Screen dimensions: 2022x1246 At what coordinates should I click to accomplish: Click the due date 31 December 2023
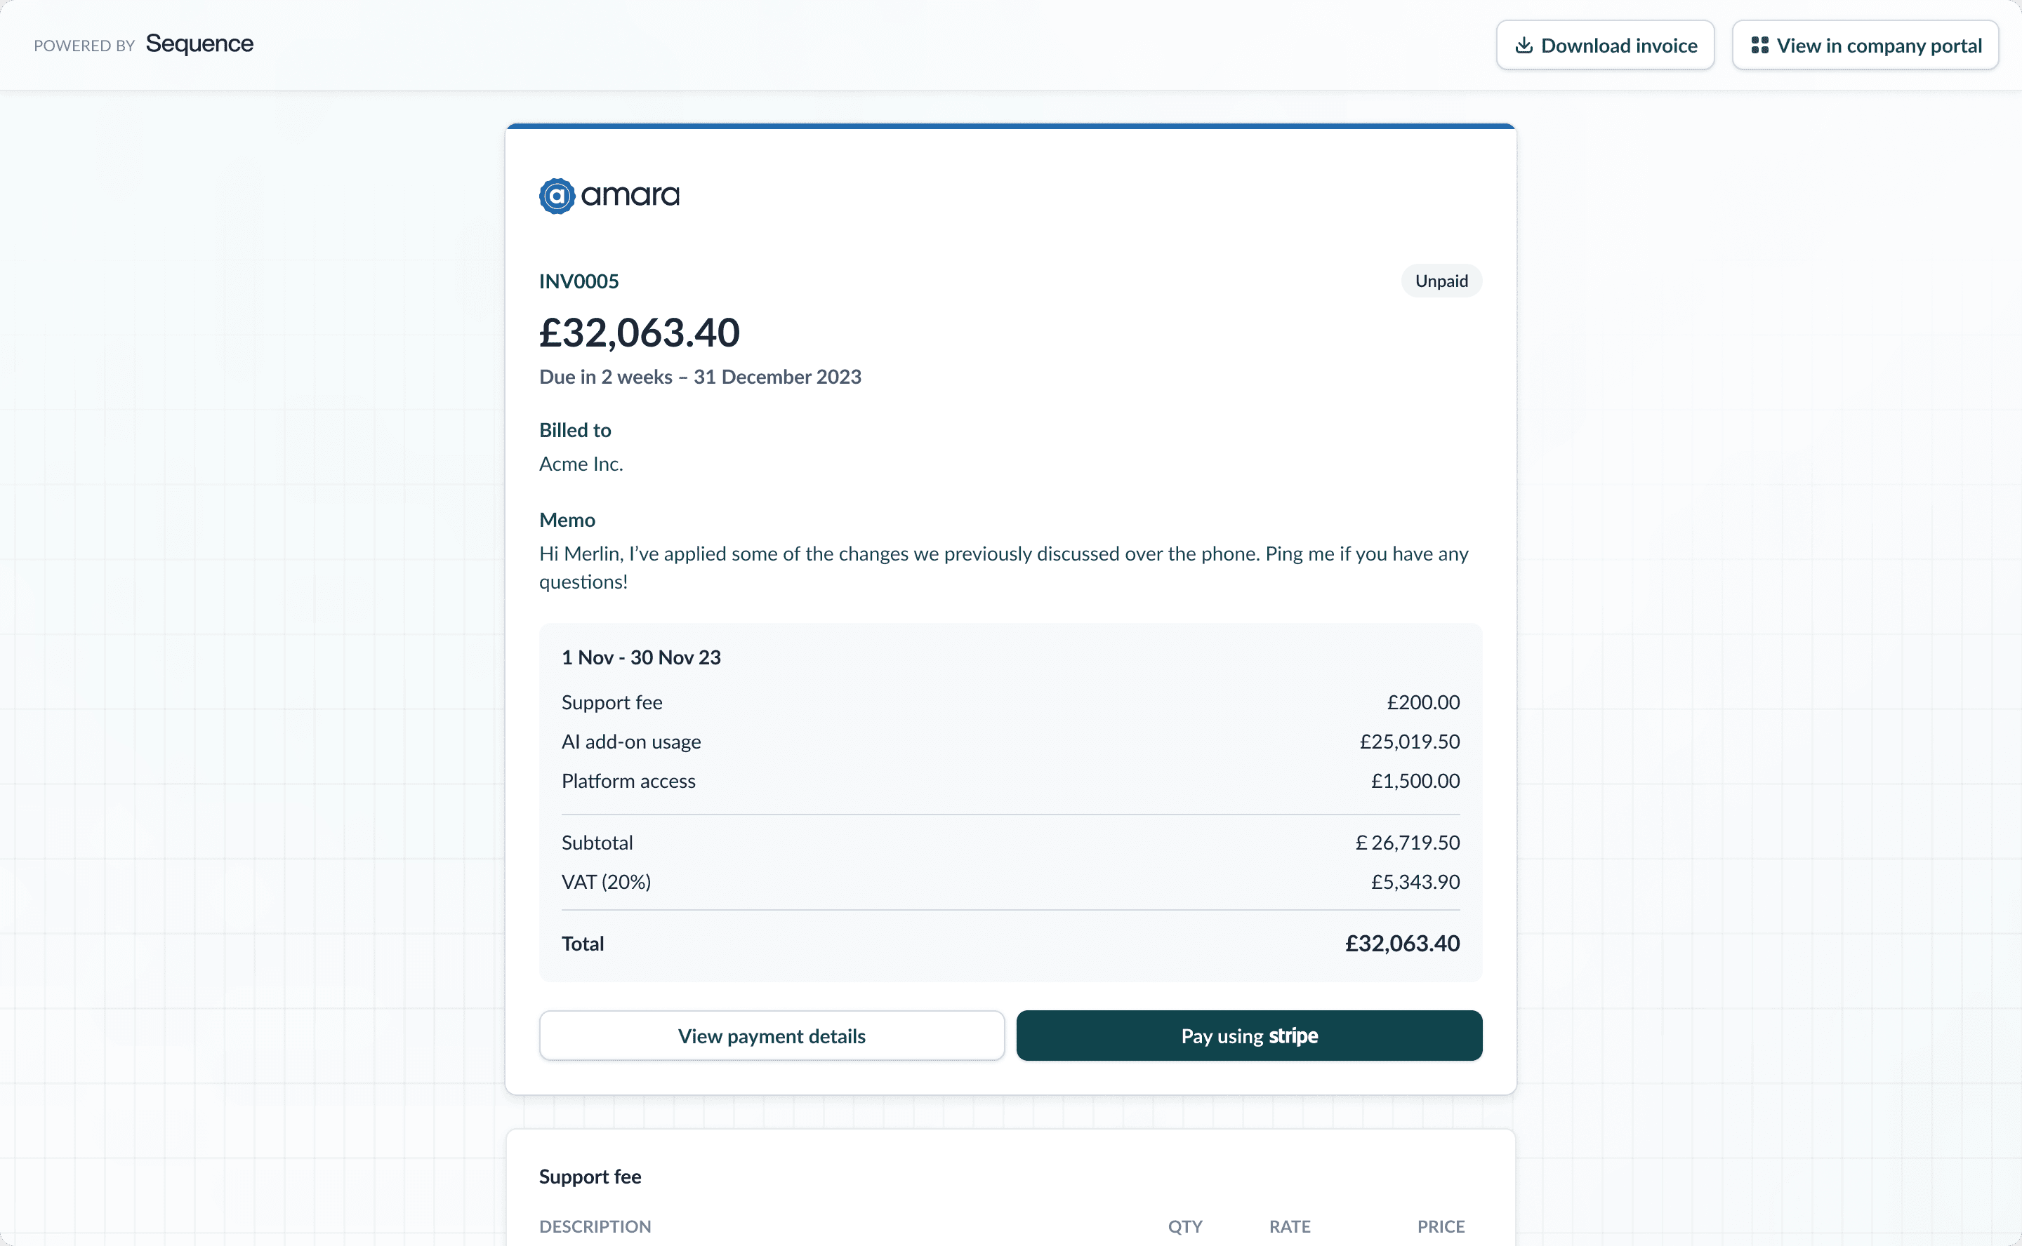(777, 377)
